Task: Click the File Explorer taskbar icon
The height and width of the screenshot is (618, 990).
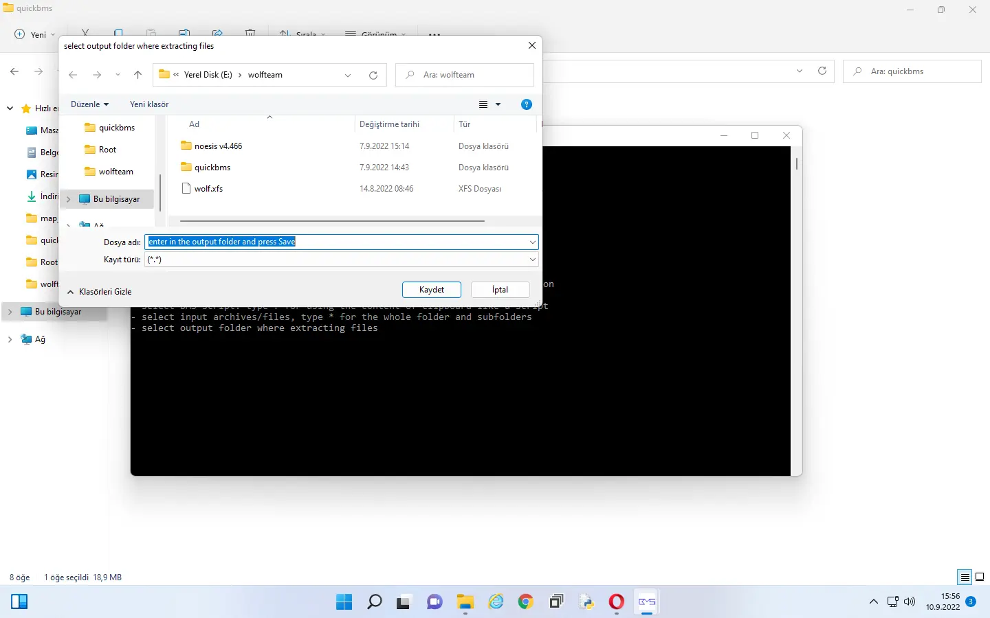Action: pyautogui.click(x=465, y=602)
